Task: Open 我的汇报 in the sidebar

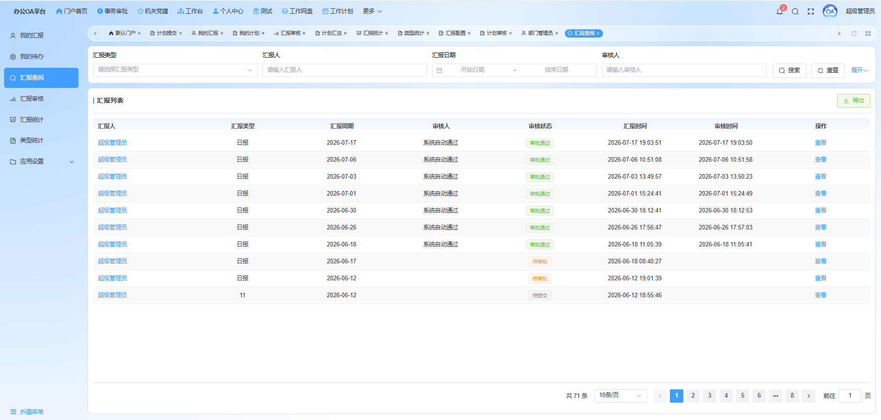Action: click(41, 36)
